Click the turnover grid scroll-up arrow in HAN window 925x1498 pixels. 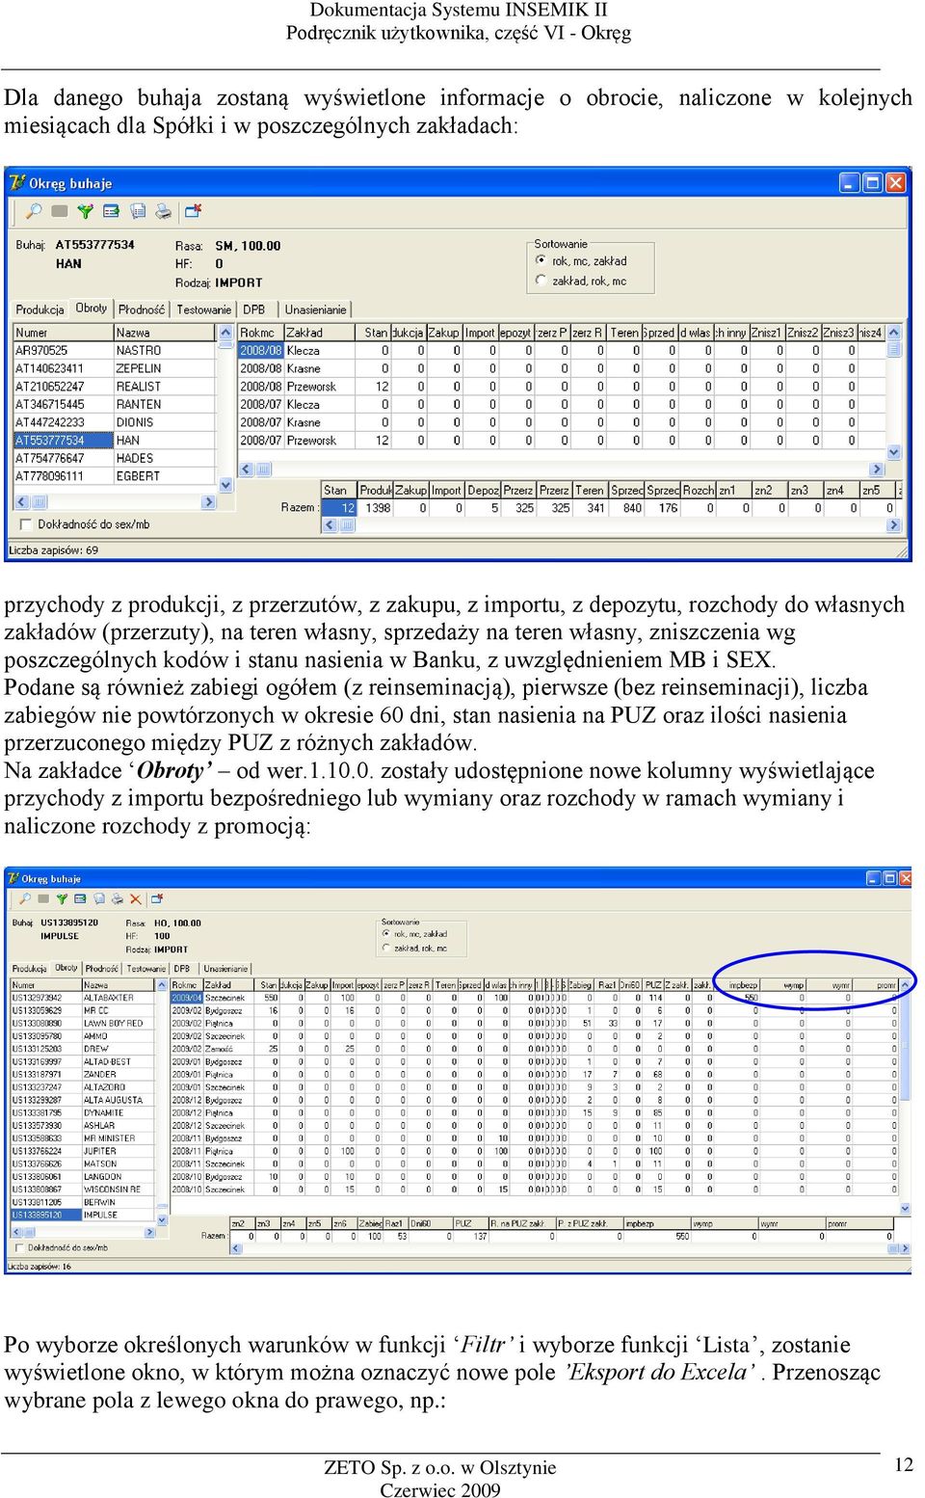(893, 333)
